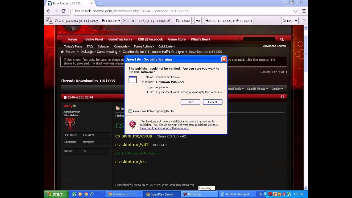Image resolution: width=352 pixels, height=198 pixels.
Task: Launch Chrome from the quick launch bar
Action: point(86,194)
